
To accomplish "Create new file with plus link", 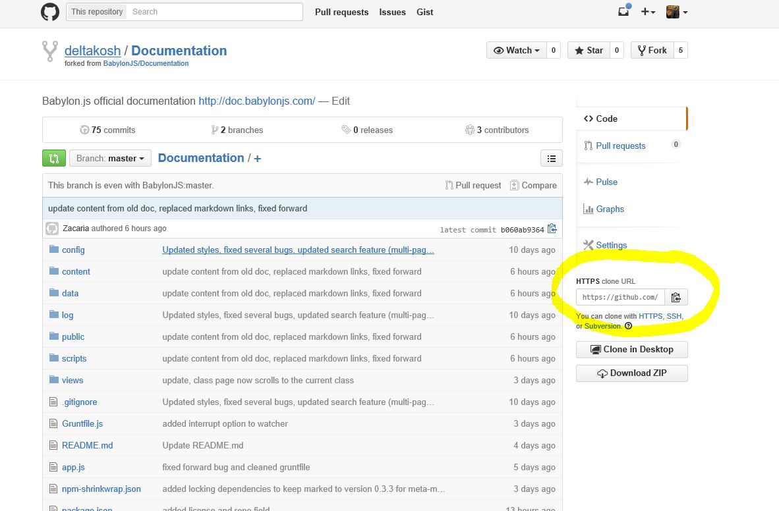I will (x=257, y=159).
